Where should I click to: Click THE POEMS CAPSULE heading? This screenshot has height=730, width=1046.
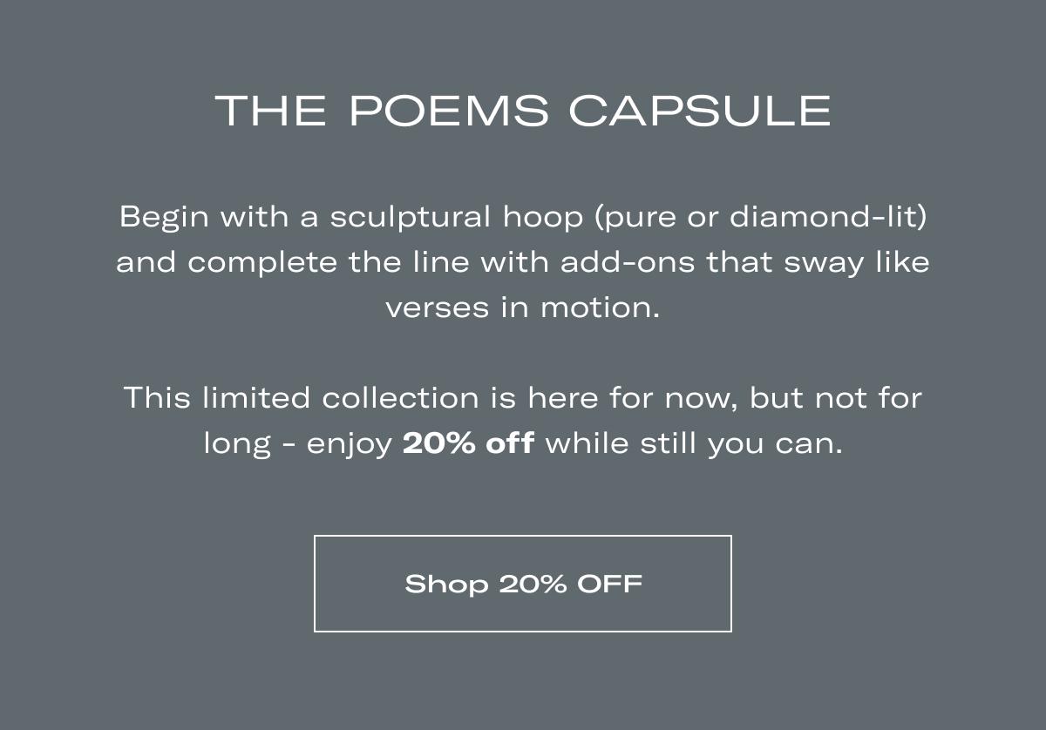pos(523,111)
